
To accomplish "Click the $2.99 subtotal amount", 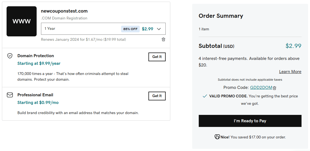I will [293, 46].
